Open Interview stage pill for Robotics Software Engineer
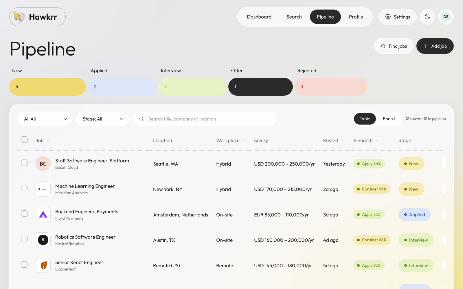 click(x=416, y=240)
